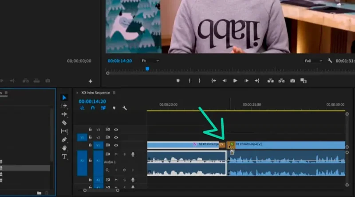Toggle V3 track targeting label

pyautogui.click(x=98, y=130)
